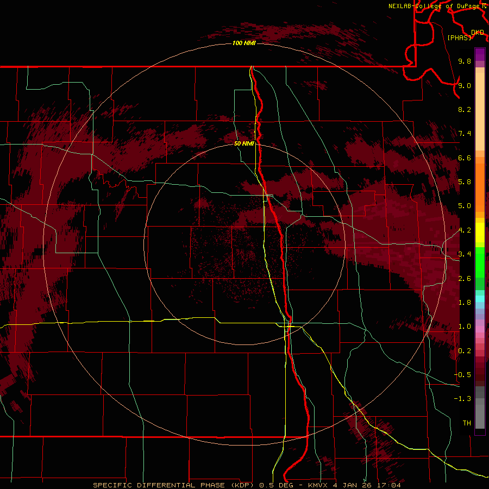Click the -1.3 scale value
The image size is (489, 489).
point(462,399)
